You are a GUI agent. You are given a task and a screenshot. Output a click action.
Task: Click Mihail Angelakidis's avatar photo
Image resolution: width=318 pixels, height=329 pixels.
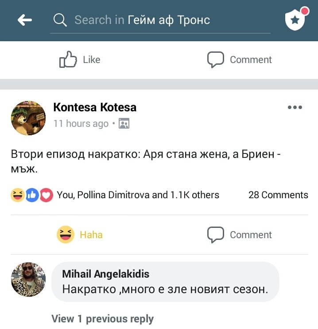tap(28, 279)
